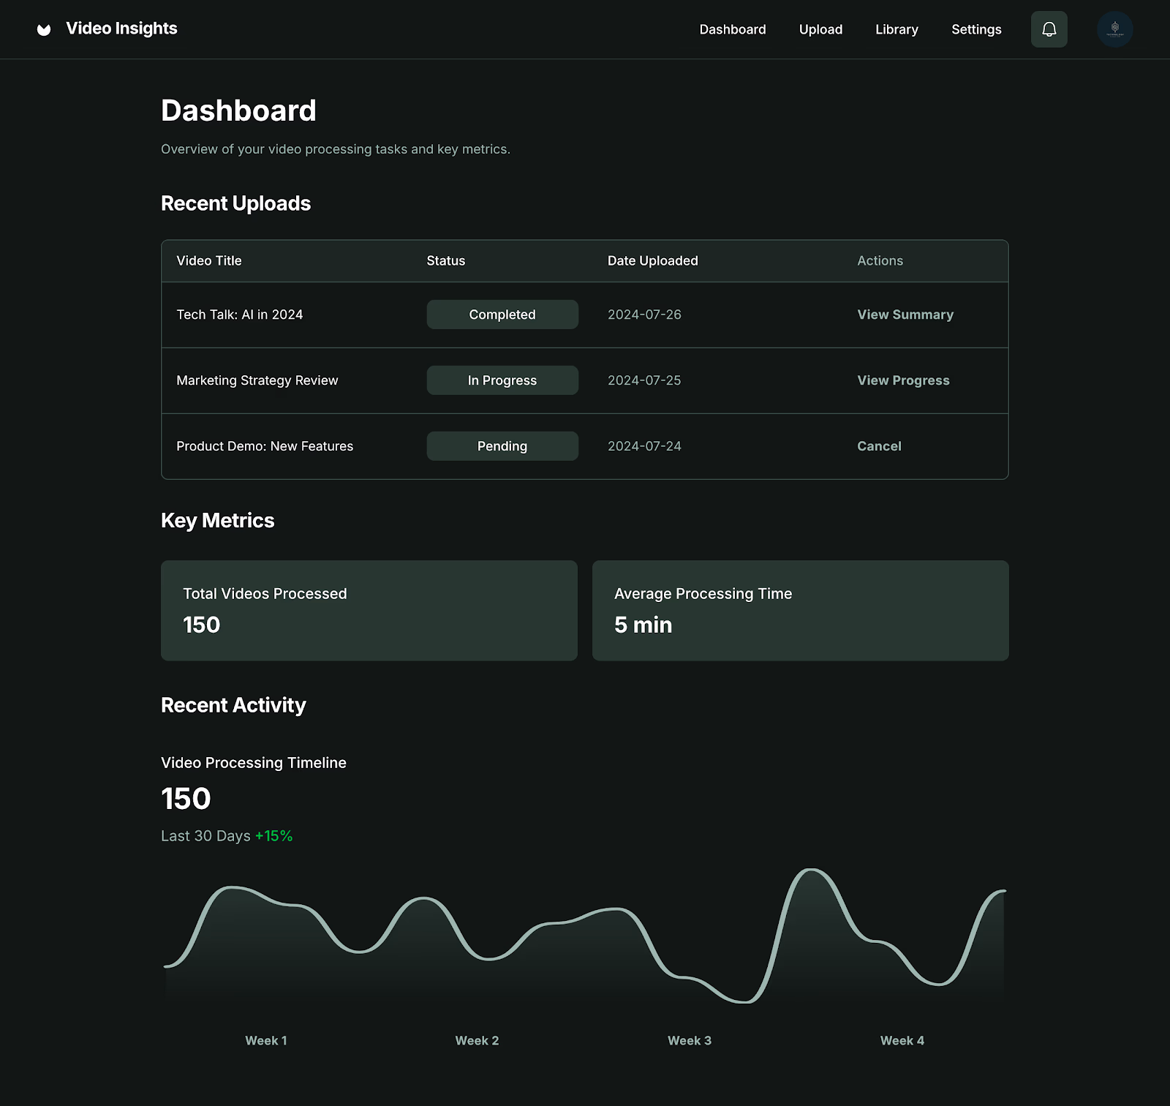Click the processing timeline chart peak

pos(812,872)
